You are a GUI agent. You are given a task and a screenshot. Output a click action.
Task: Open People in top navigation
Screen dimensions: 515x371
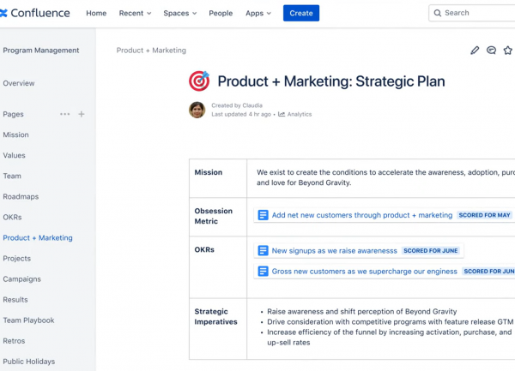pyautogui.click(x=221, y=13)
